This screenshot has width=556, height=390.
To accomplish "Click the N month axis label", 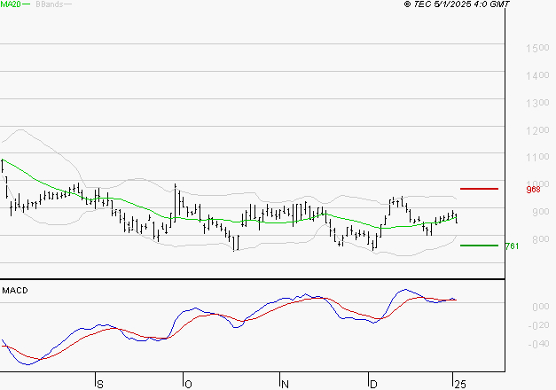I will click(285, 385).
